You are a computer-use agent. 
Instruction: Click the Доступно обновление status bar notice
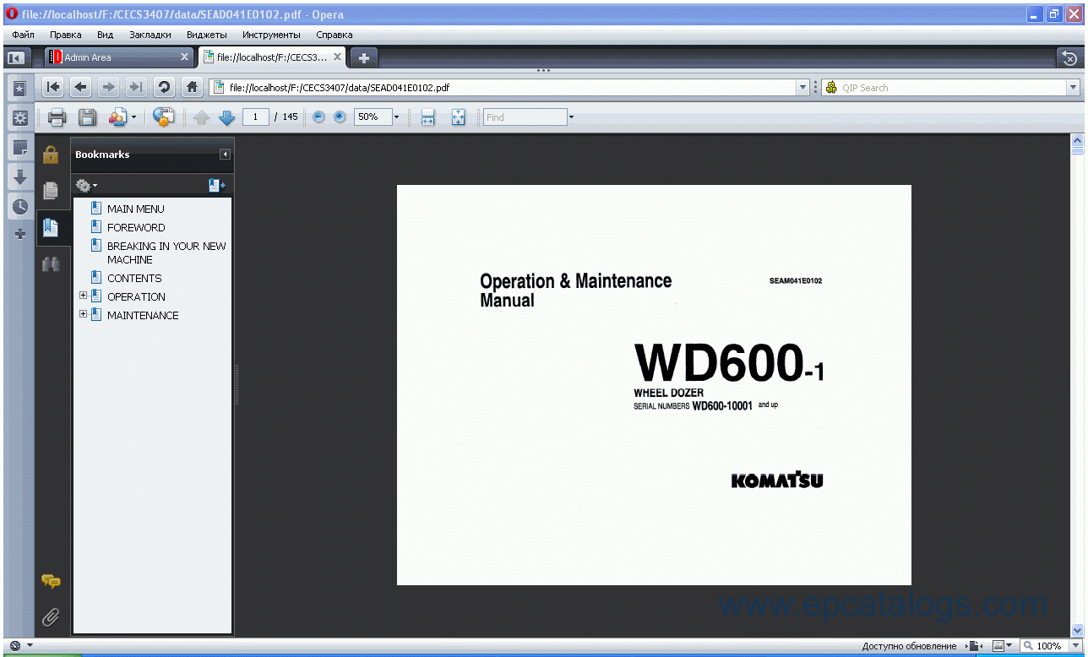tap(909, 646)
